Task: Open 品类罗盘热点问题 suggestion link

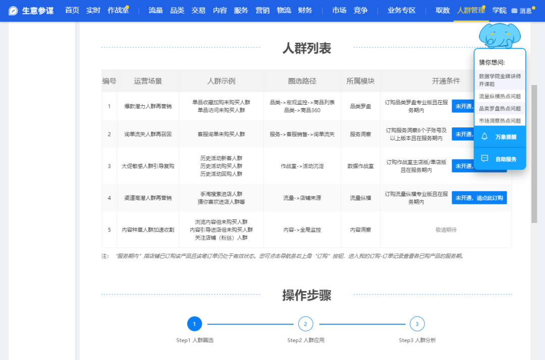Action: (500, 108)
